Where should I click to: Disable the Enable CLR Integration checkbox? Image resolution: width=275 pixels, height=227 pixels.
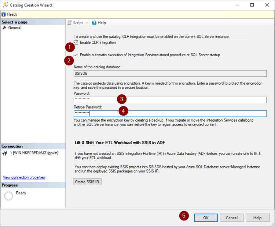click(75, 43)
